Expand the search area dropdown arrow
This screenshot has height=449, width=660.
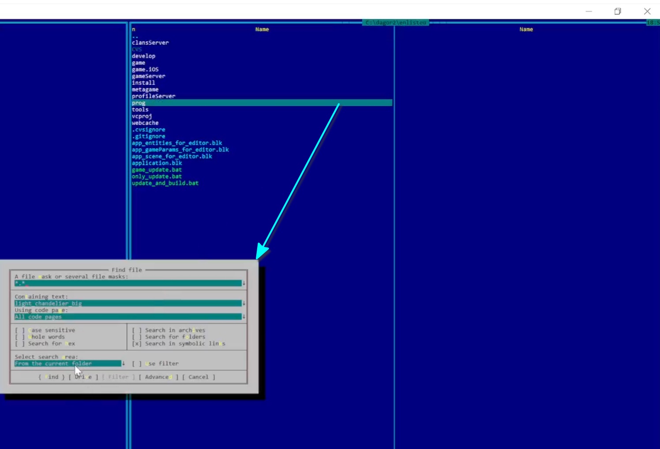click(x=124, y=363)
